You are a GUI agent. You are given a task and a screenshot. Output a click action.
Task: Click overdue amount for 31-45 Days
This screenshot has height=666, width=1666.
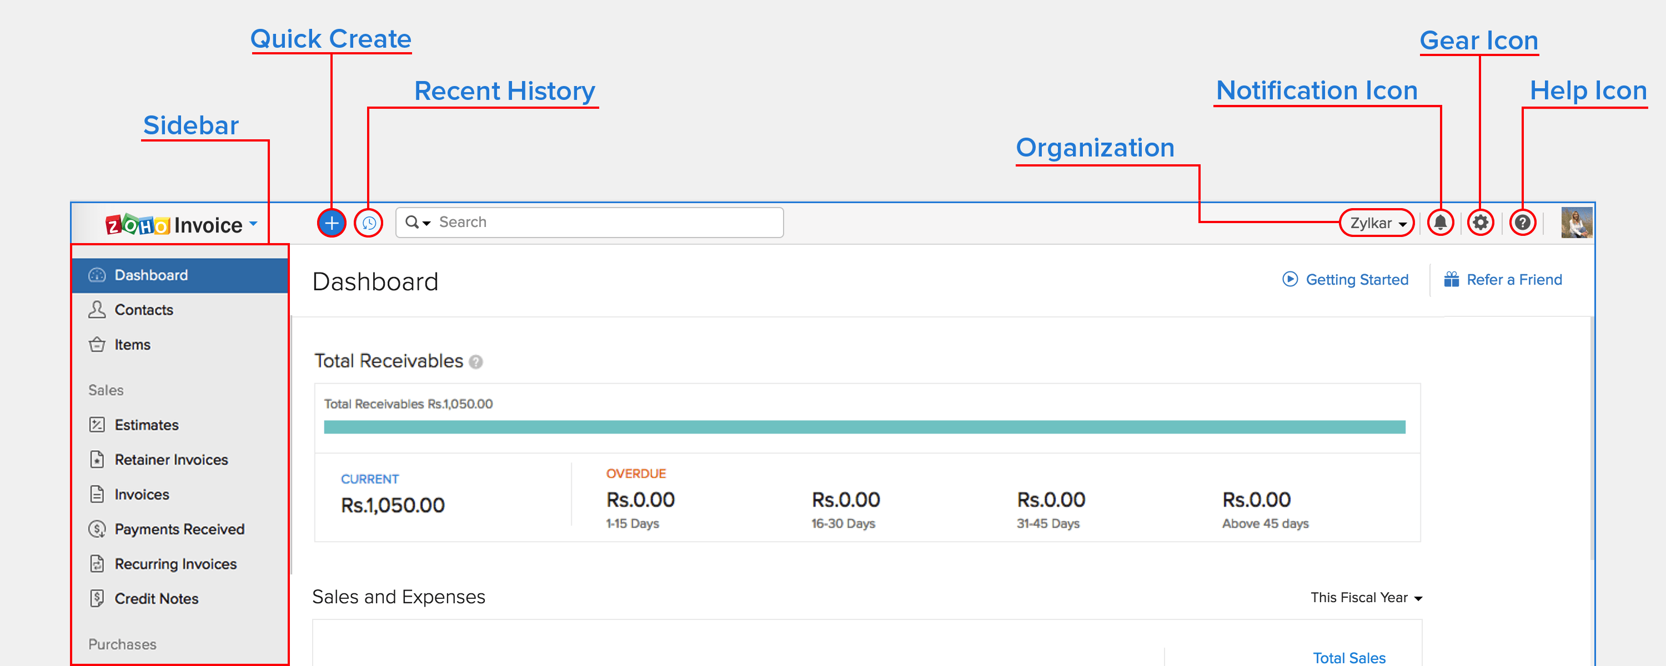[x=1051, y=500]
